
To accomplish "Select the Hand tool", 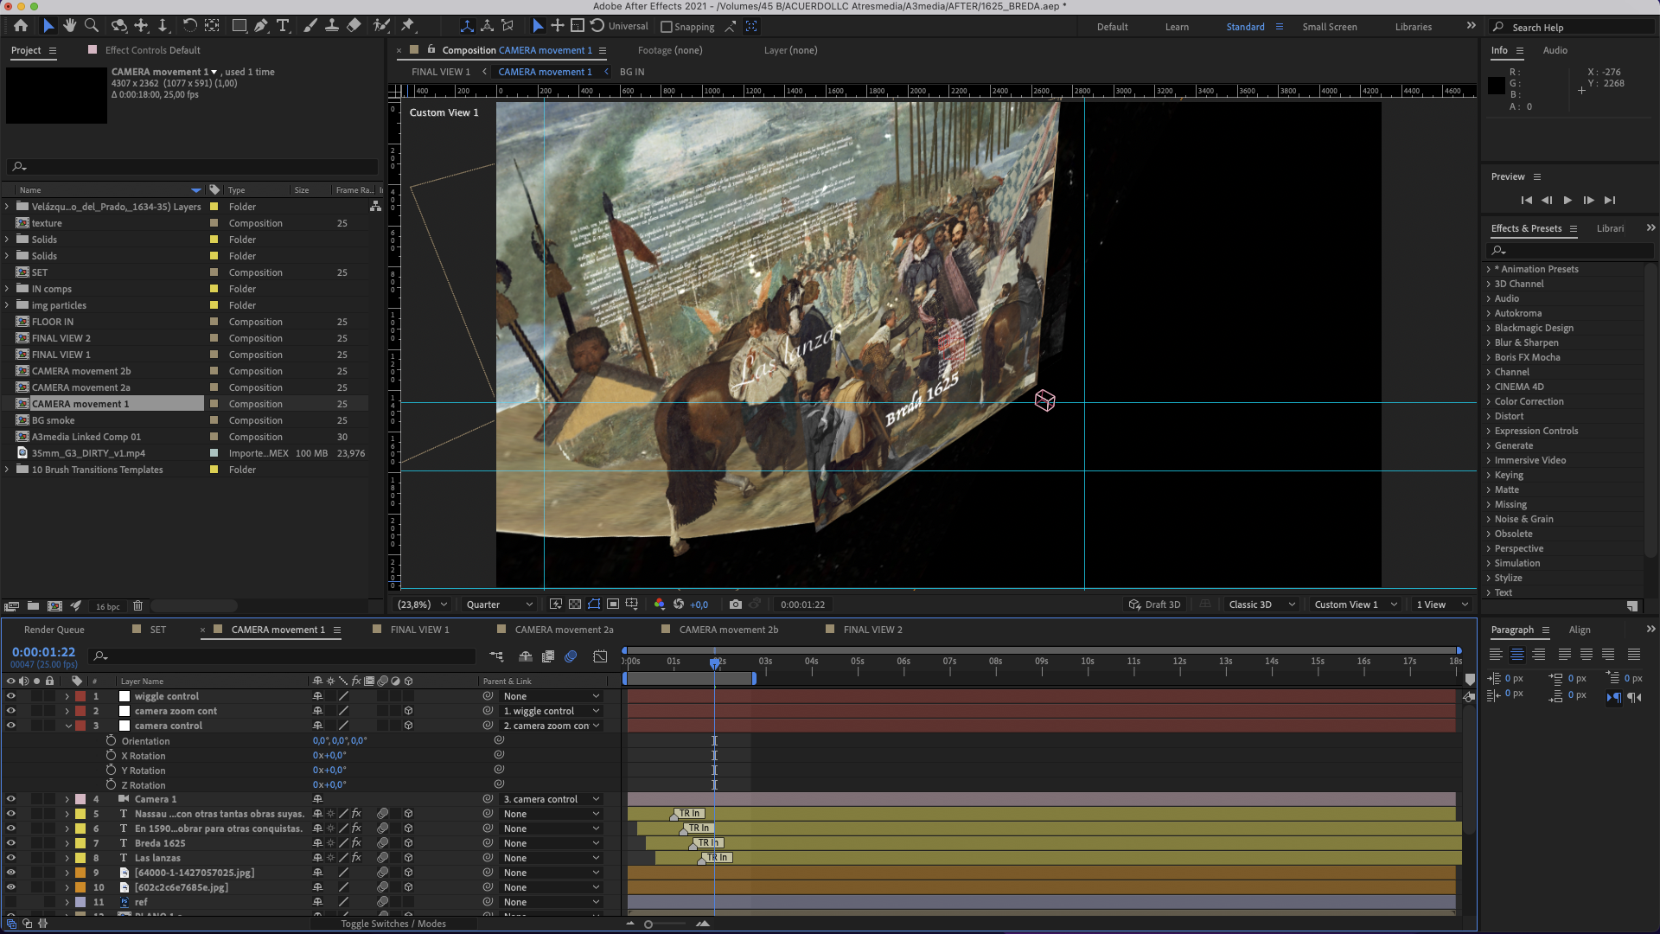I will [x=70, y=26].
